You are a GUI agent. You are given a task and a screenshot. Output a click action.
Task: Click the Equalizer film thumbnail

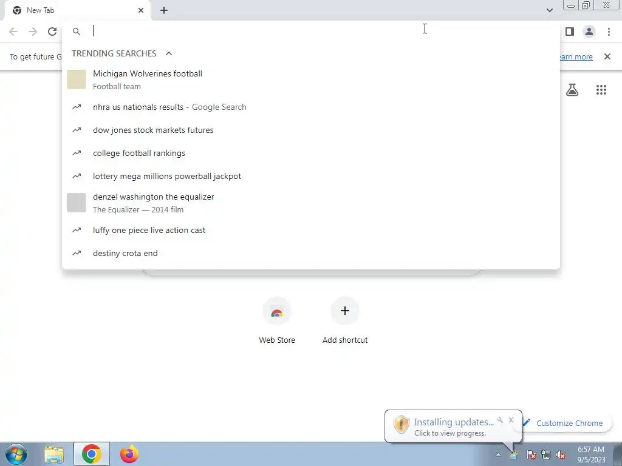point(77,203)
